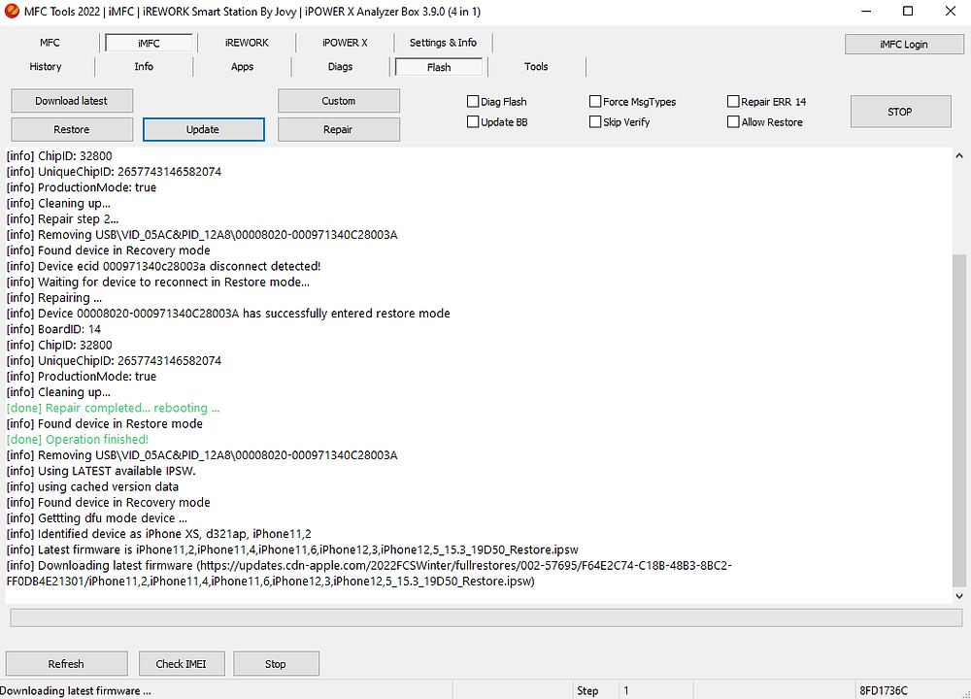Click the 'Repair step 2...' log line

[x=62, y=219]
